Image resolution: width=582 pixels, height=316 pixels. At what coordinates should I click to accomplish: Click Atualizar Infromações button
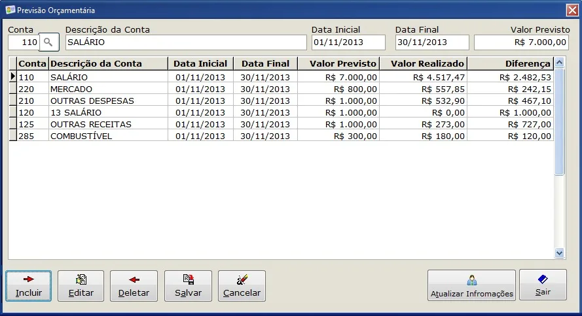(x=471, y=285)
